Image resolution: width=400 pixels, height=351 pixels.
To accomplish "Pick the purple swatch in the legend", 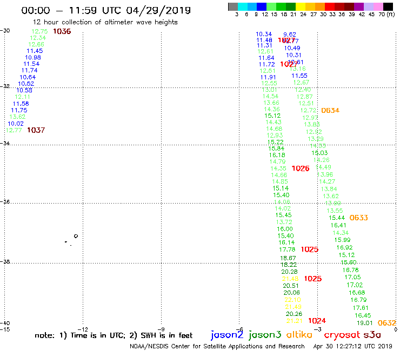I will pos(359,6).
